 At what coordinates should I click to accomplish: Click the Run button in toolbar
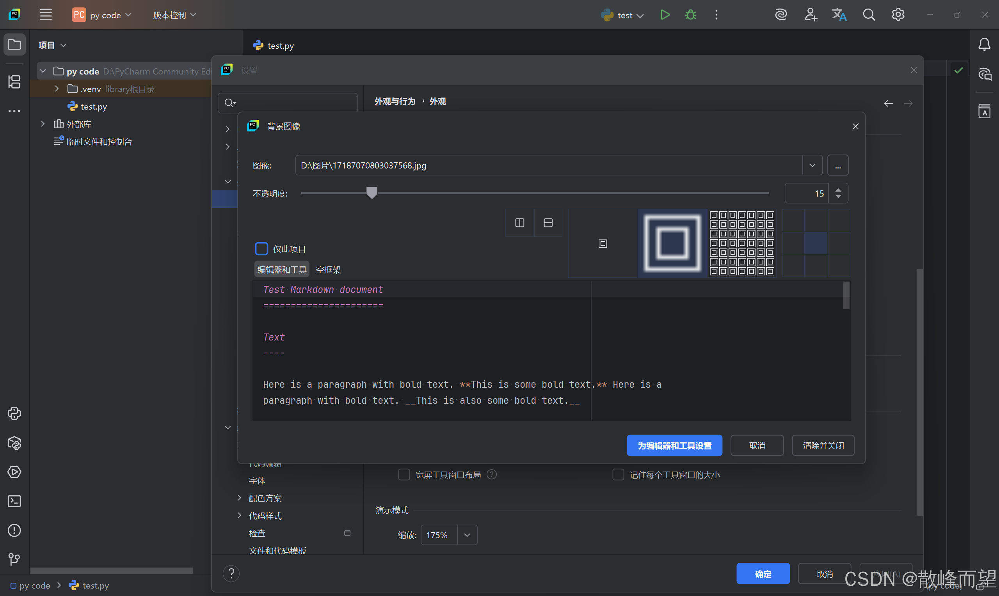pos(665,15)
